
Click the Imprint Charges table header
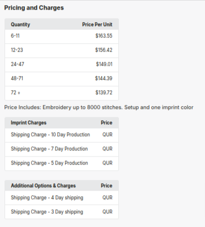pyautogui.click(x=28, y=123)
